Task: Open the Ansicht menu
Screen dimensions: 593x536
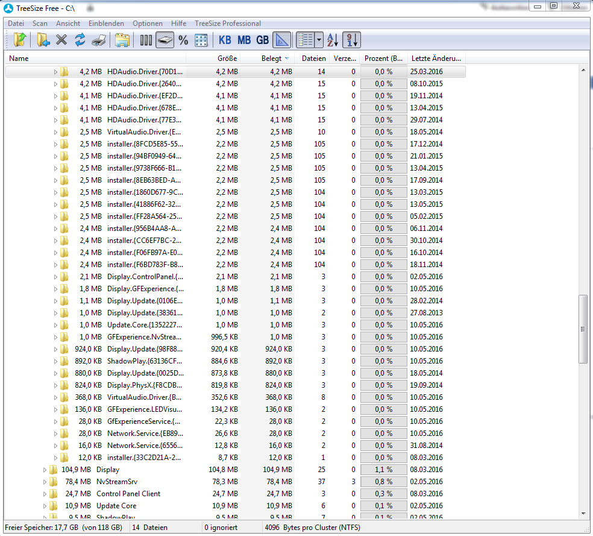Action: tap(68, 24)
